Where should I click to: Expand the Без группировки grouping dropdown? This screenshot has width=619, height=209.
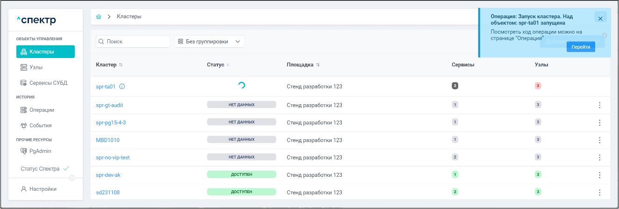pos(209,42)
